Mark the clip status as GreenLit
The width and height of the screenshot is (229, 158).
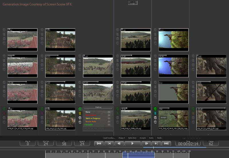point(89,125)
